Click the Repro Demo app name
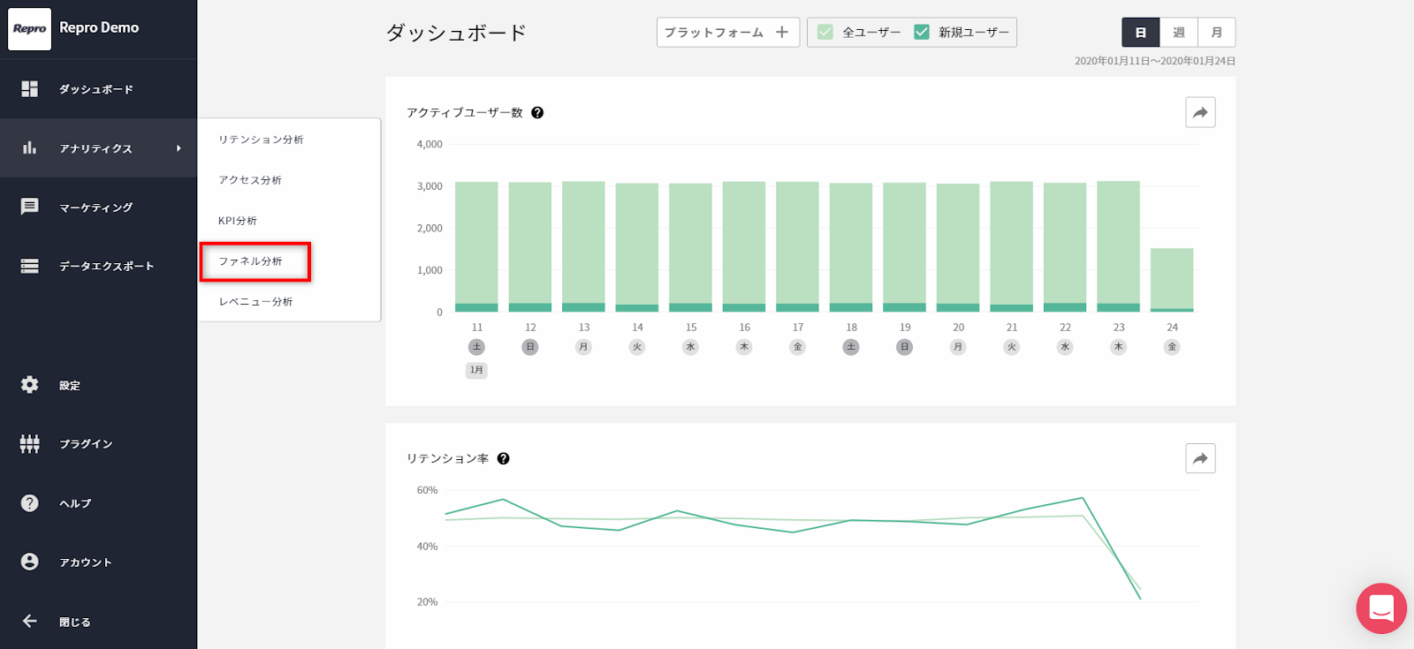 [99, 27]
